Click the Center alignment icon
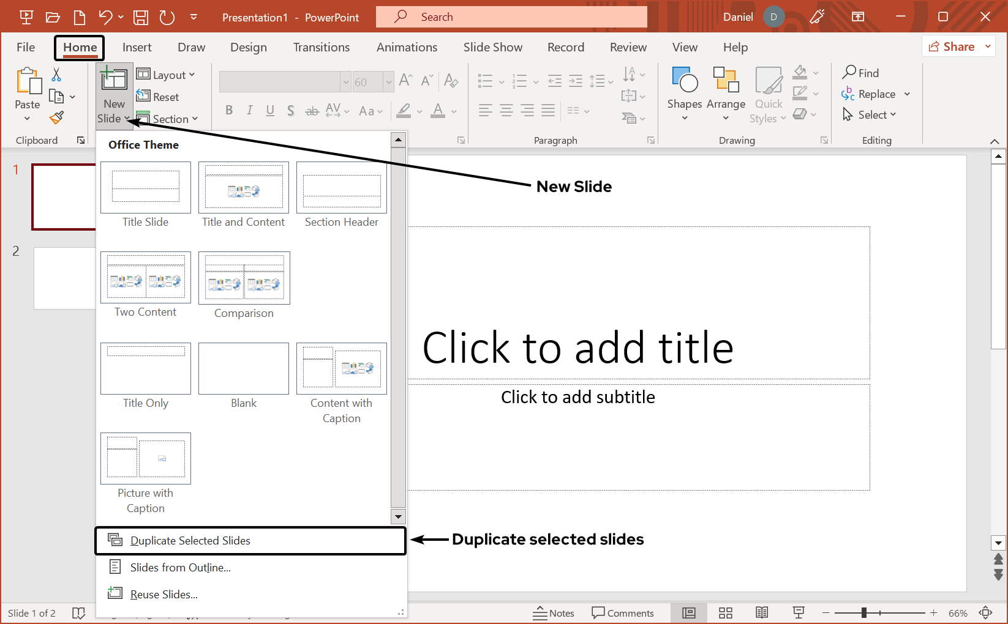This screenshot has width=1008, height=624. coord(506,110)
